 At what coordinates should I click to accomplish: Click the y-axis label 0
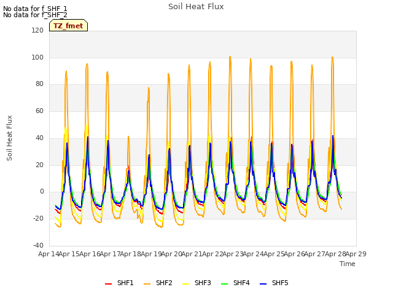coord(42,192)
